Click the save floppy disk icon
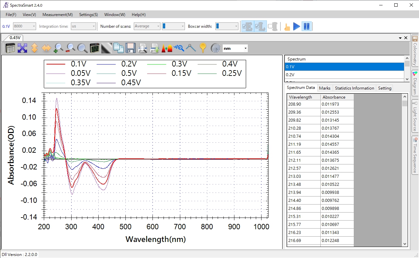419x258 pixels. pos(130,48)
